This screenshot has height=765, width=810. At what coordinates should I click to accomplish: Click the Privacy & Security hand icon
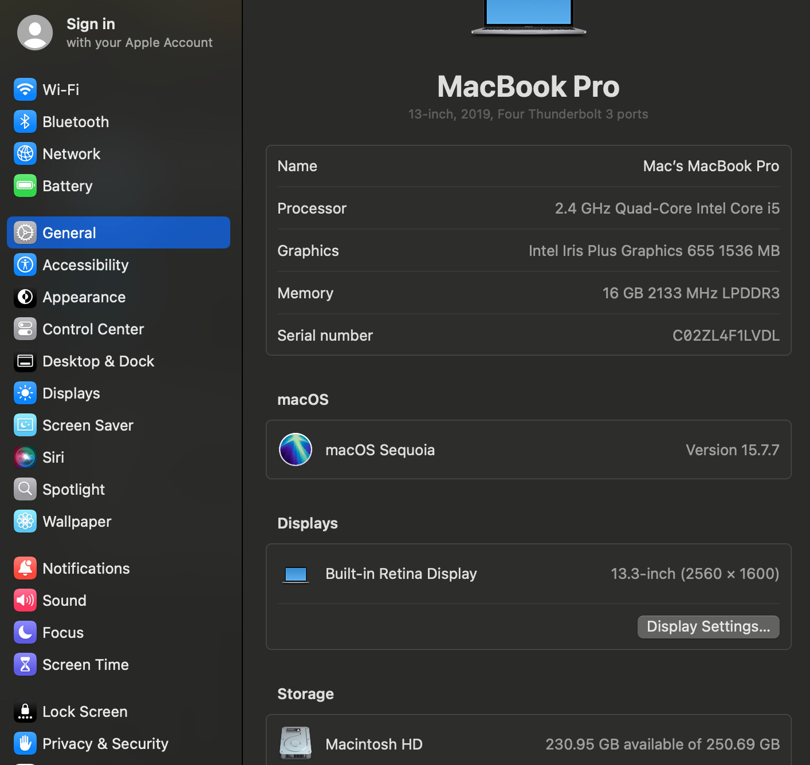(x=25, y=743)
